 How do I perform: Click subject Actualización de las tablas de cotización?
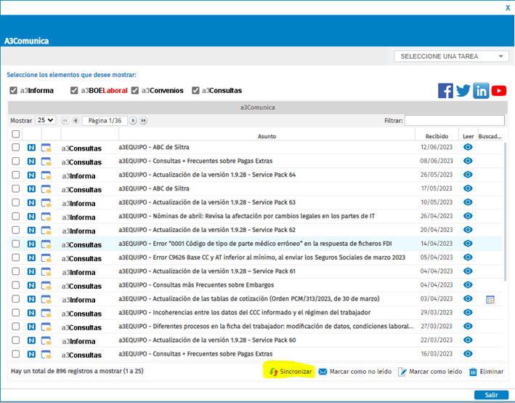click(249, 299)
